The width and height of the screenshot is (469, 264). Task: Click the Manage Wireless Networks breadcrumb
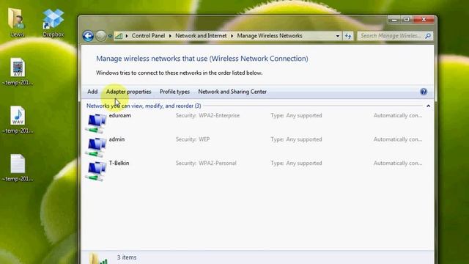point(270,36)
